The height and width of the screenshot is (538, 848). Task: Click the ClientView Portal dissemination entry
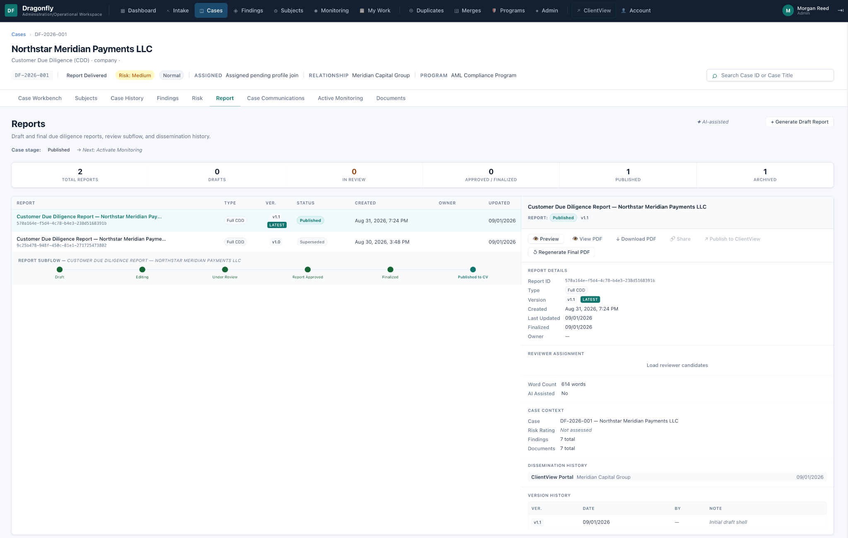677,477
